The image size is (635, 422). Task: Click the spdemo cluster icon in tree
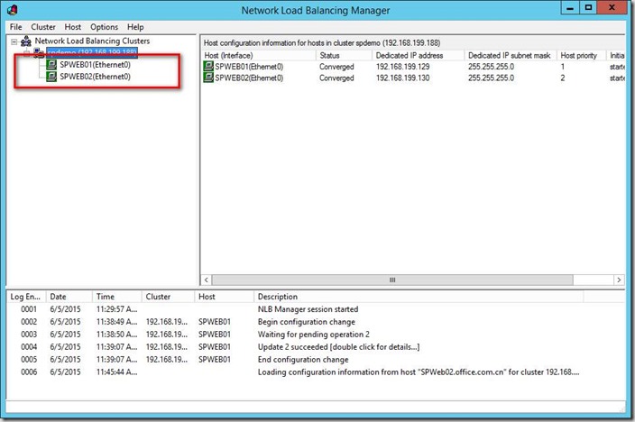click(38, 53)
